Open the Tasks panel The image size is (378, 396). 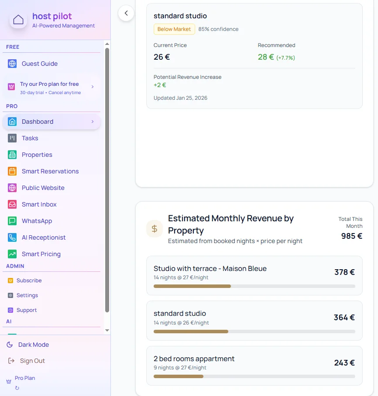(x=29, y=138)
